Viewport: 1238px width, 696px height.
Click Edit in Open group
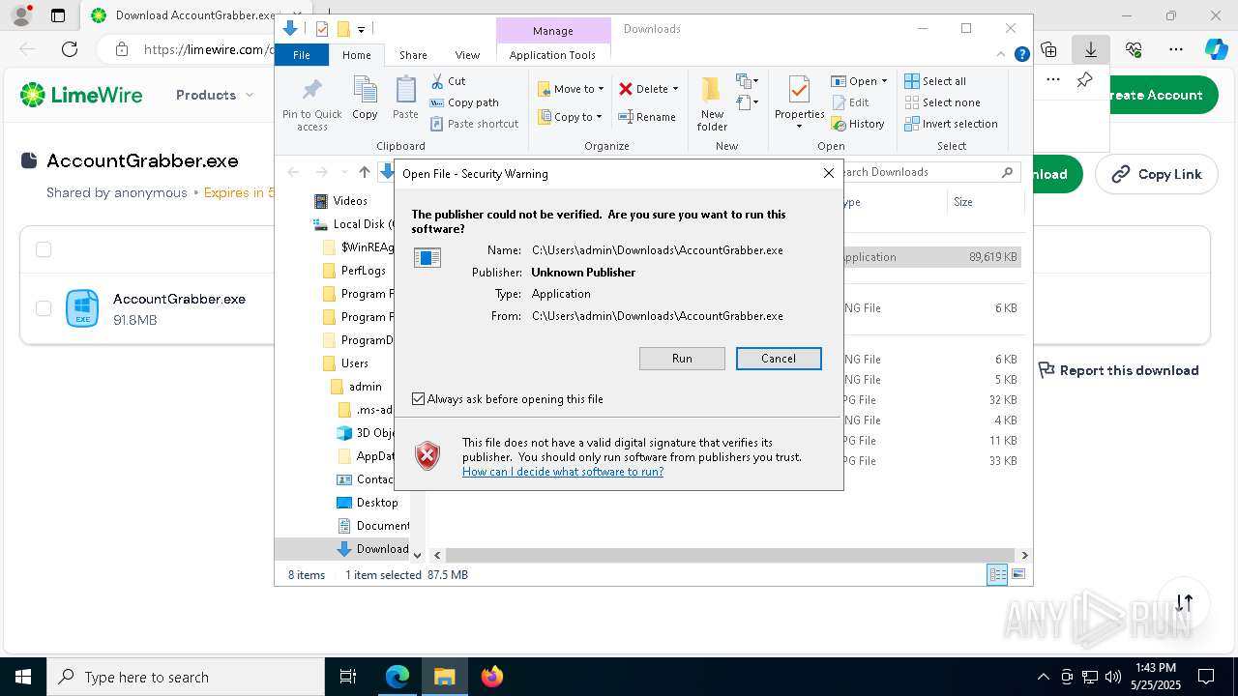point(850,102)
